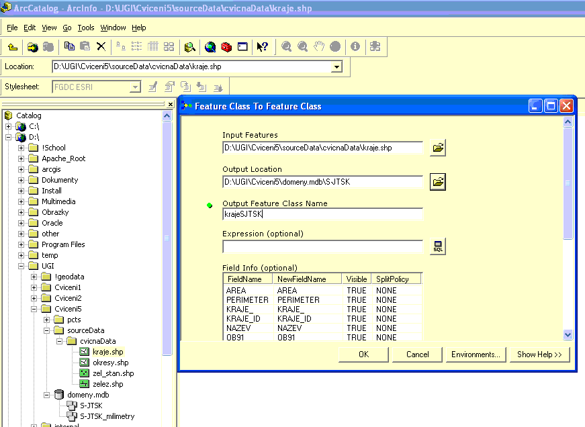Switch to List view
The height and width of the screenshot is (427, 585).
(136, 46)
